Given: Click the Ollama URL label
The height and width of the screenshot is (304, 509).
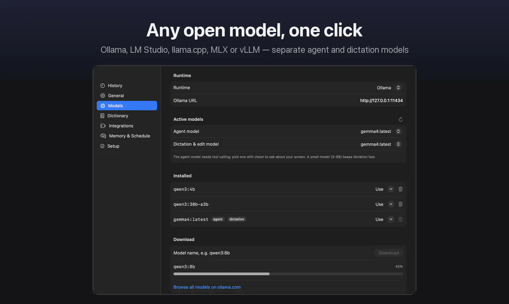Looking at the screenshot, I should [185, 100].
